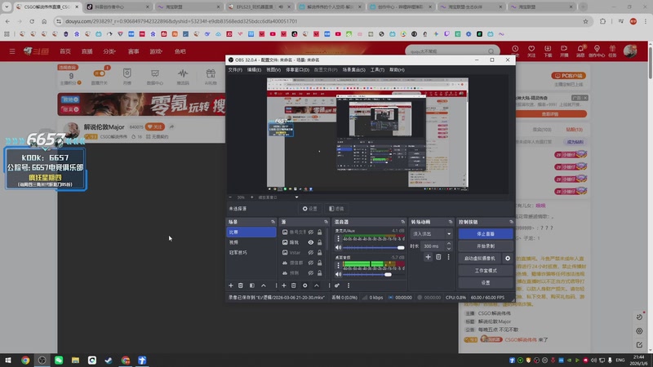Toggle visibility of fourth source in list
653x367 pixels.
tap(311, 263)
